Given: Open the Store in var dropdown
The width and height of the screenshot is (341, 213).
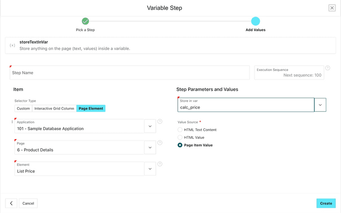Looking at the screenshot, I should pos(320,105).
